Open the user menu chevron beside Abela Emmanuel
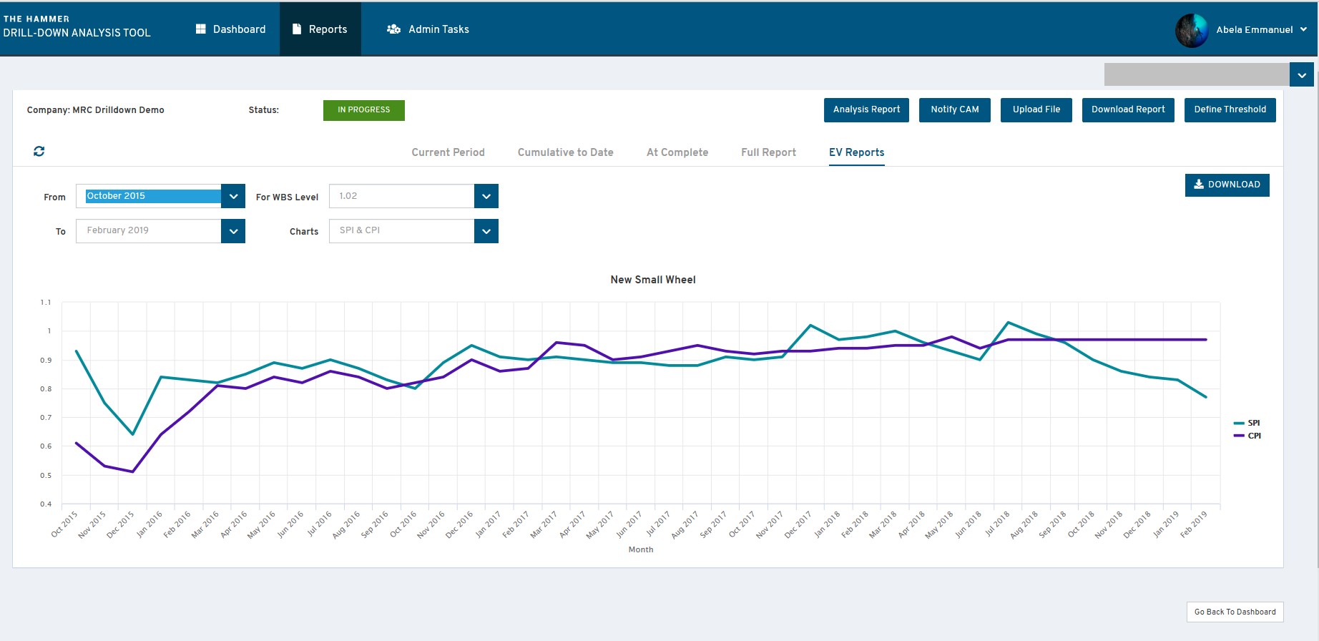Screen dimensions: 1319x641 1303,29
